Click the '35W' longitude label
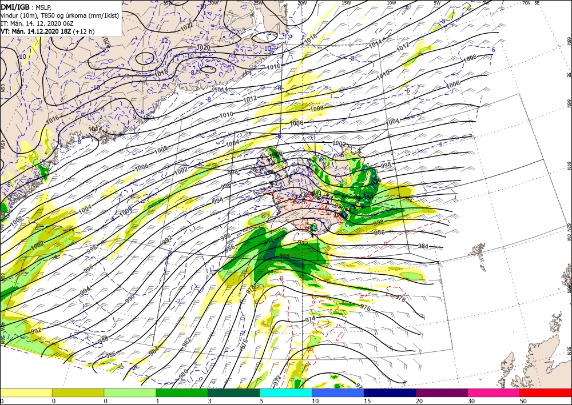 click(168, 3)
